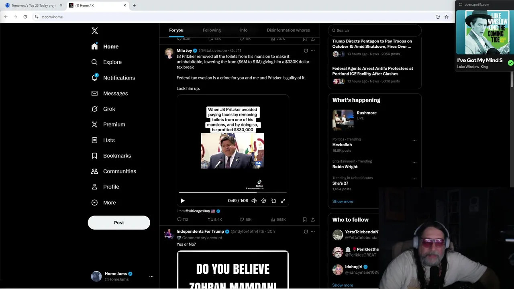Open Bookmarks in the sidebar
This screenshot has width=514, height=289.
point(111,156)
